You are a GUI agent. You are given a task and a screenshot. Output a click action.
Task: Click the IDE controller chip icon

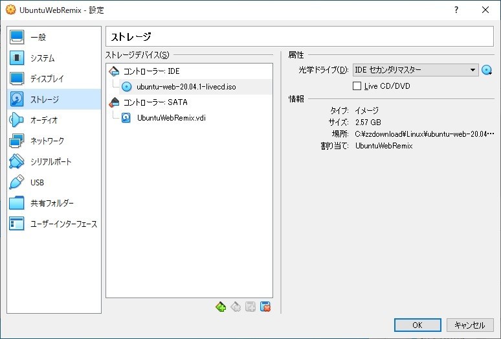click(114, 71)
